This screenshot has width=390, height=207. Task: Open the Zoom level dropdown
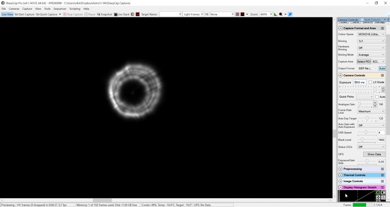[266, 15]
